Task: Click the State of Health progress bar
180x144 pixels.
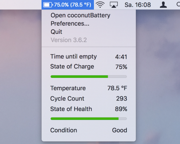Action: coord(89,118)
